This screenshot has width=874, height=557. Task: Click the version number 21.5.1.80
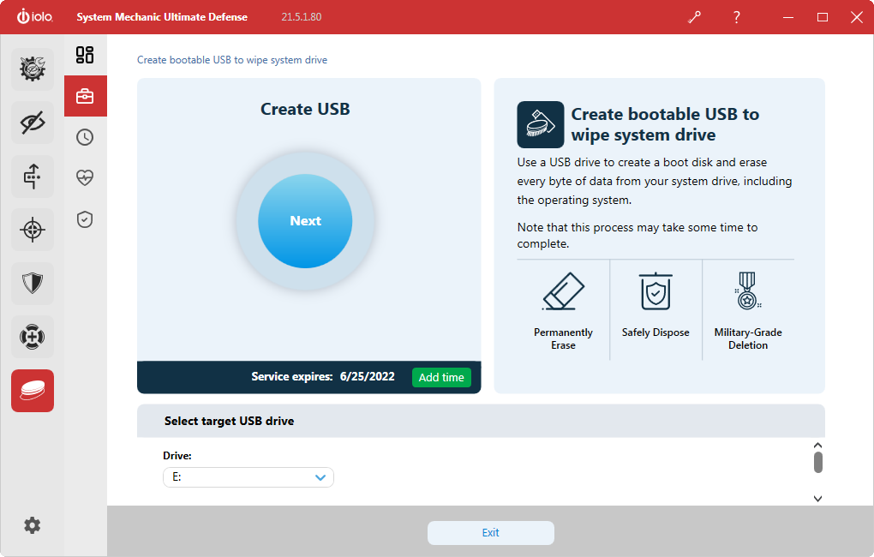pyautogui.click(x=302, y=17)
